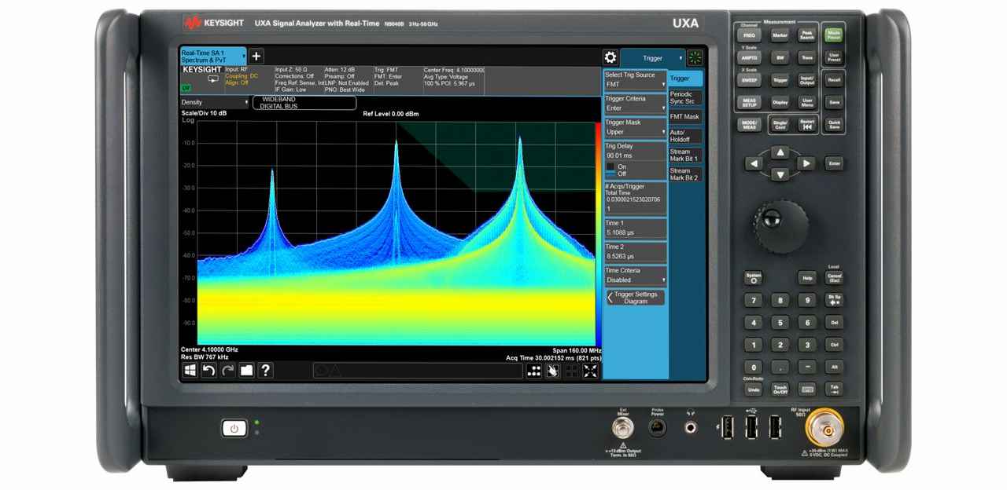
Task: Click the Bk Sp backspace key
Action: (x=835, y=300)
